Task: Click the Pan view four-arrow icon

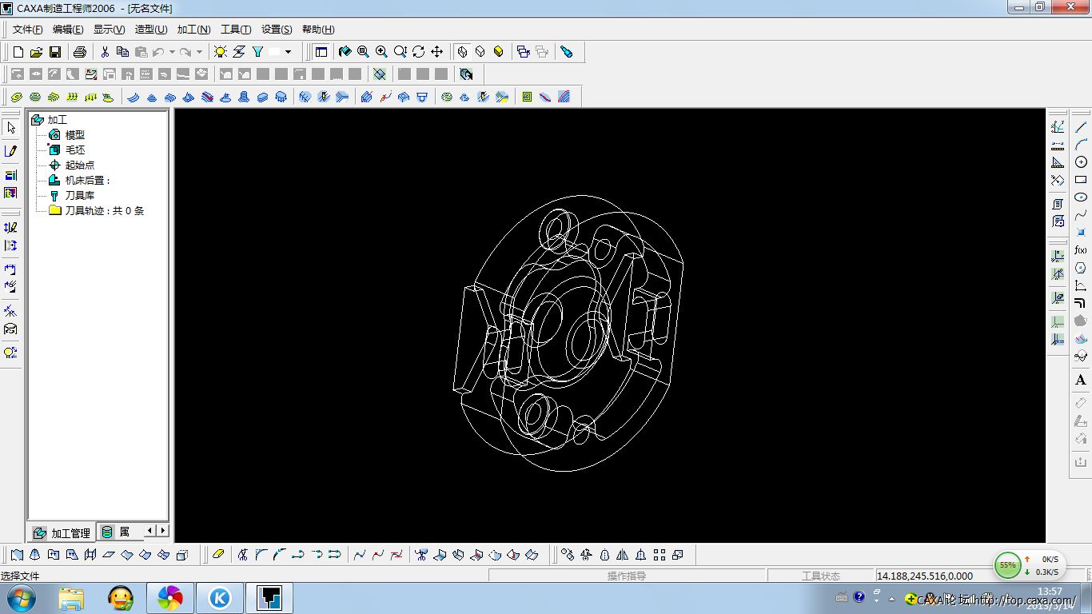Action: point(436,51)
